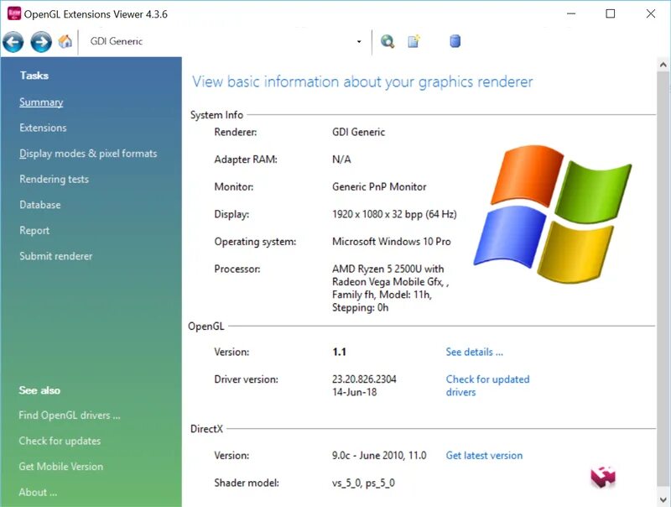
Task: Click the pink cube logo icon
Action: pos(603,477)
